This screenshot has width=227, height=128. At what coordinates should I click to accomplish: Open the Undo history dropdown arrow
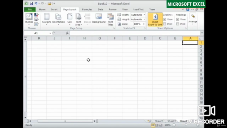(x=39, y=3)
